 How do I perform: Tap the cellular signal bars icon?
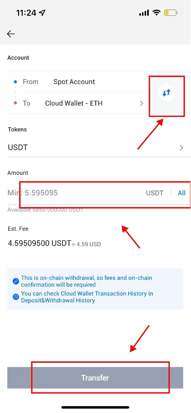(x=144, y=13)
